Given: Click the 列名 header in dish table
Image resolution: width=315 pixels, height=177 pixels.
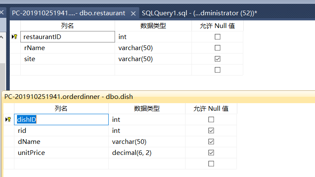Looking at the screenshot, I should [61, 109].
